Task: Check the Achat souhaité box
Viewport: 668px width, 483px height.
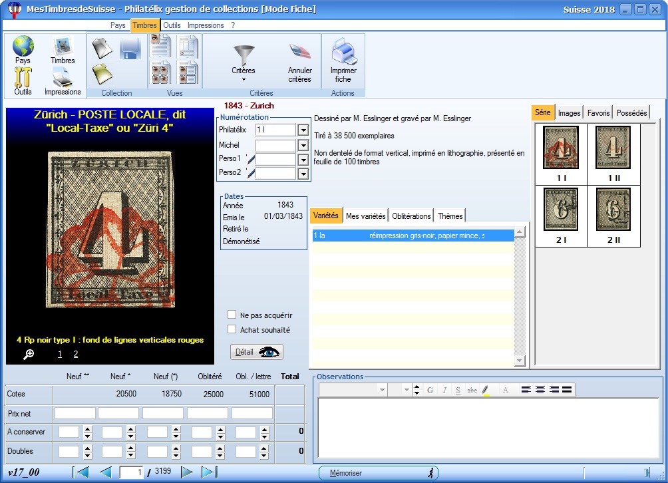Action: click(232, 329)
